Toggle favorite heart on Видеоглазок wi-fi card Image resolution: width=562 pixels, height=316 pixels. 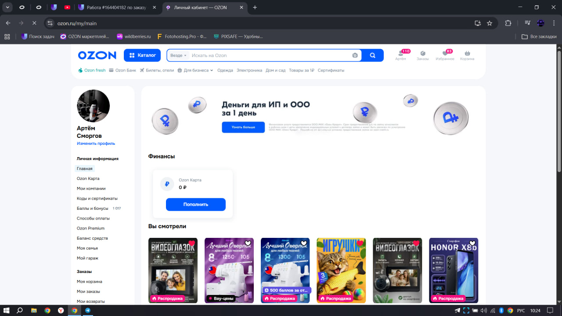pyautogui.click(x=416, y=243)
